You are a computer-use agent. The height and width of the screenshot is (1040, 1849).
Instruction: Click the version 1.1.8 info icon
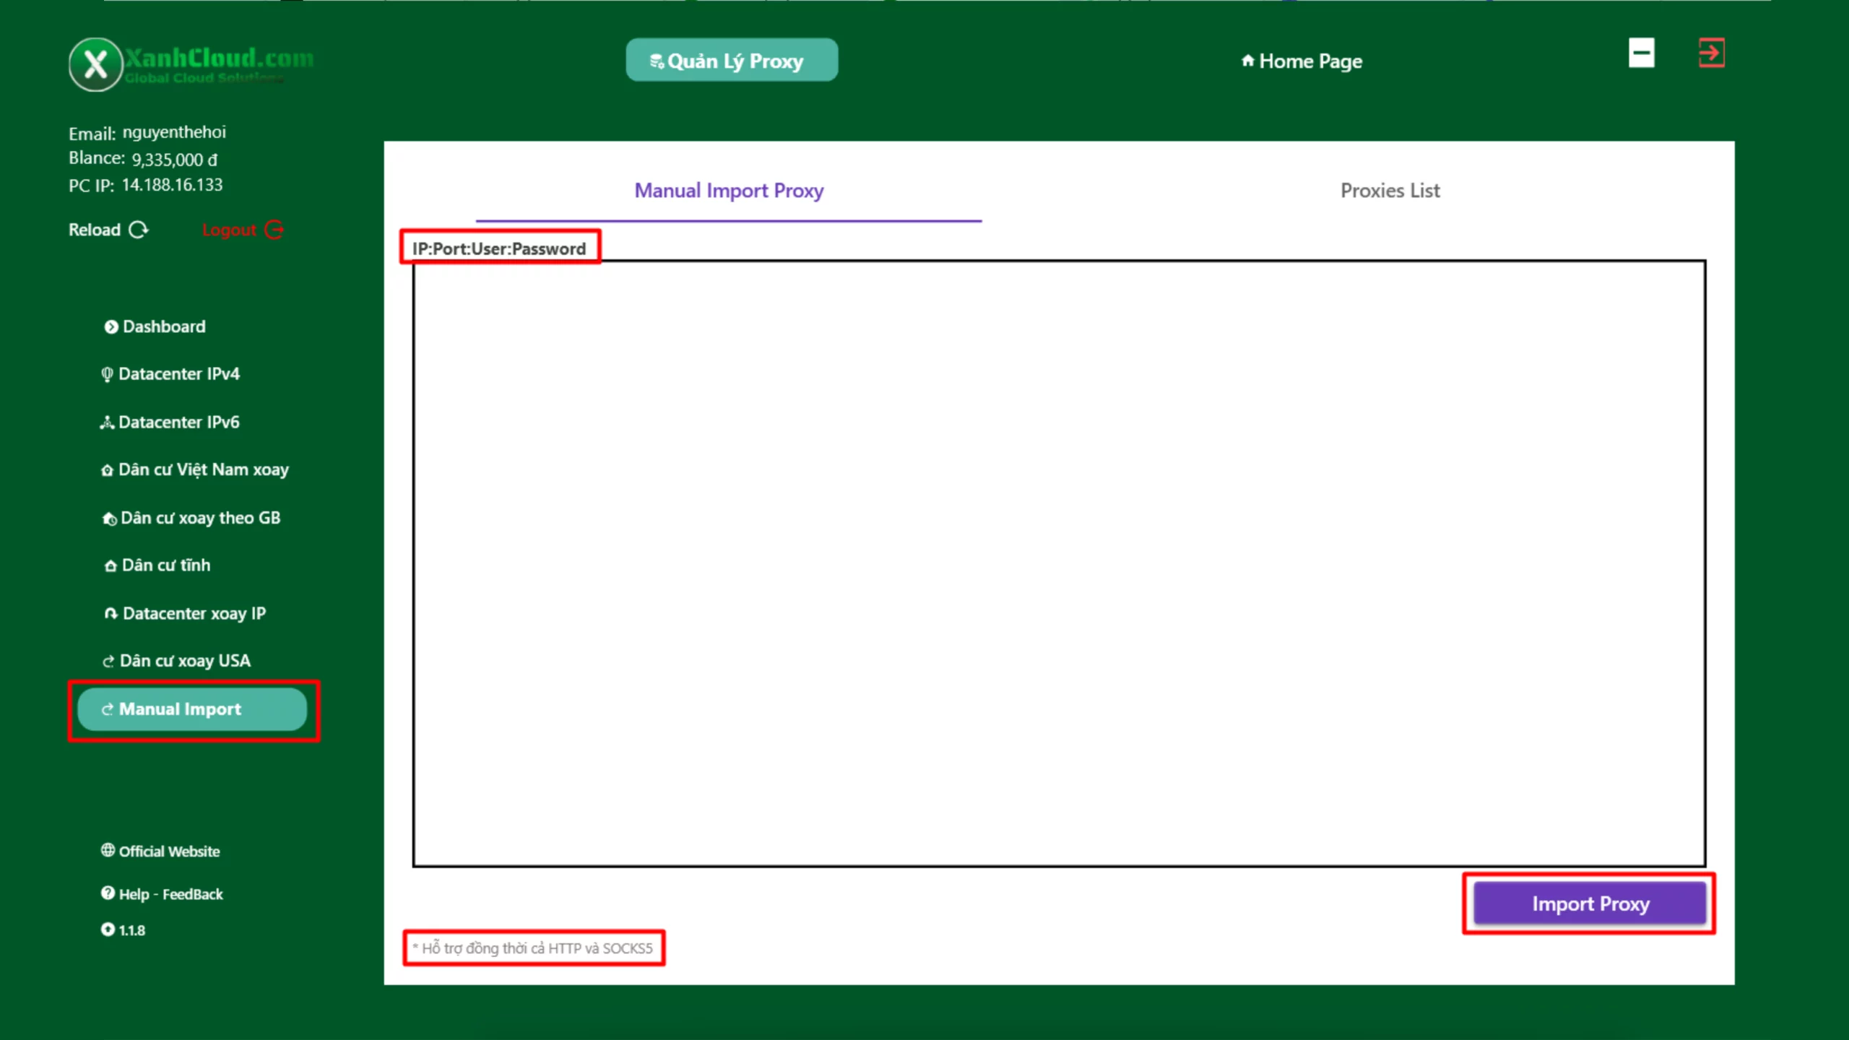tap(108, 929)
